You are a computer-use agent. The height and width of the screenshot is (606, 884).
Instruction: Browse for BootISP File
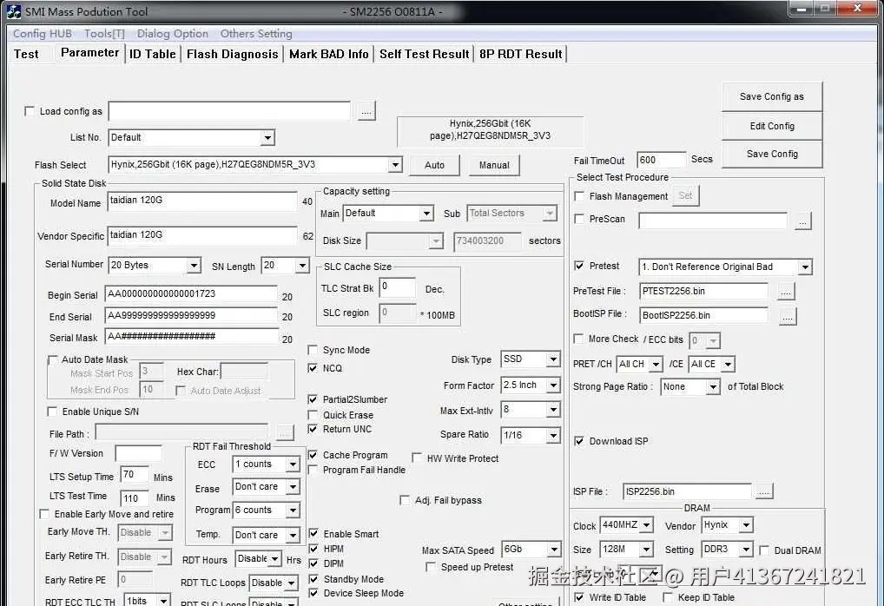[x=788, y=316]
